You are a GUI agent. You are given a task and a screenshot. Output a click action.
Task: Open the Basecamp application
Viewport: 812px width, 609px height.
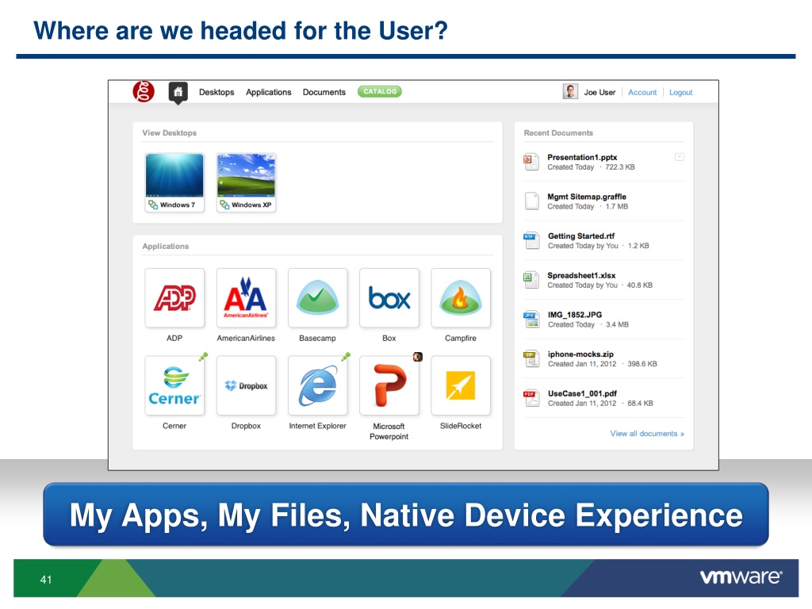click(317, 298)
